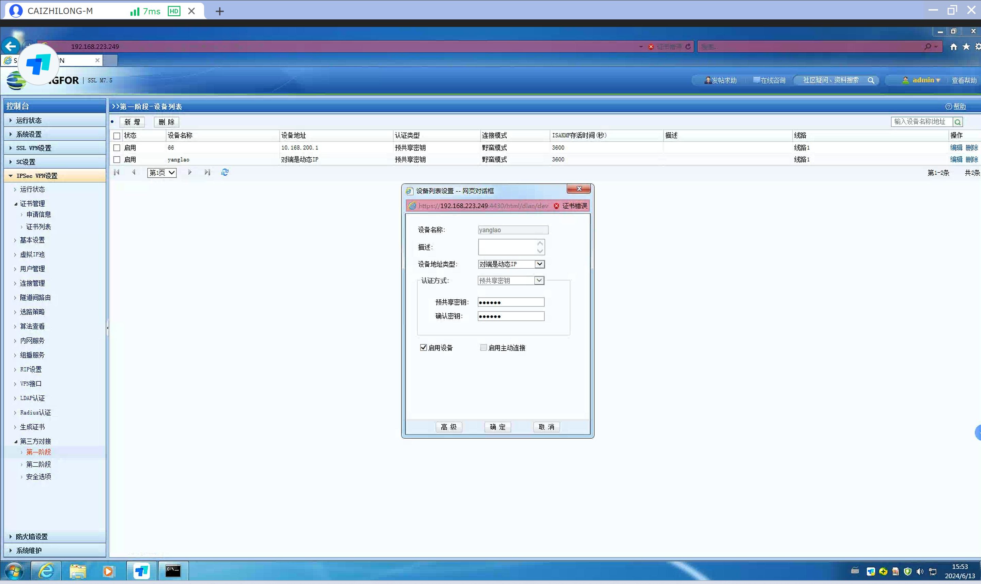
Task: Go to last page pagination icon
Action: tap(207, 172)
